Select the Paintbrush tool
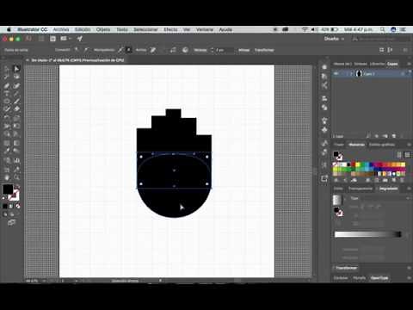The width and height of the screenshot is (413, 310). click(x=16, y=102)
